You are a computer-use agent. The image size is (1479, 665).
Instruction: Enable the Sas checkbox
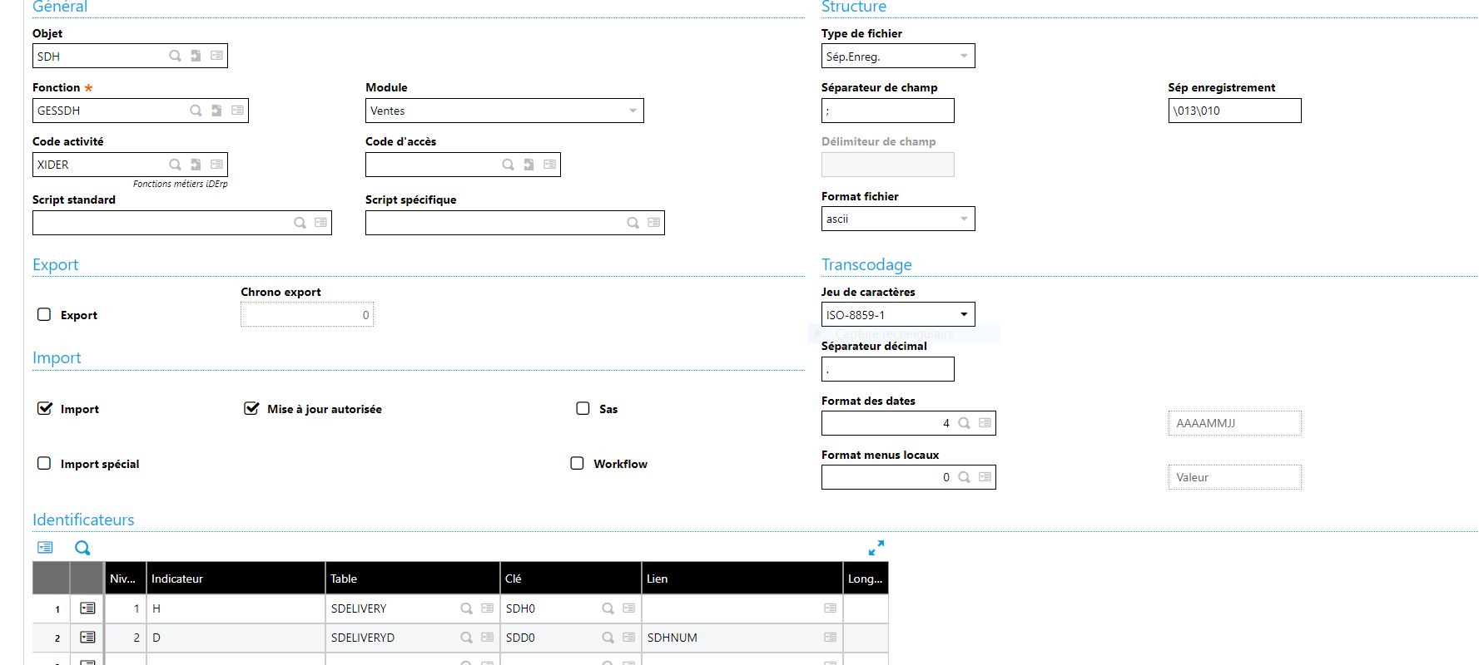point(583,408)
